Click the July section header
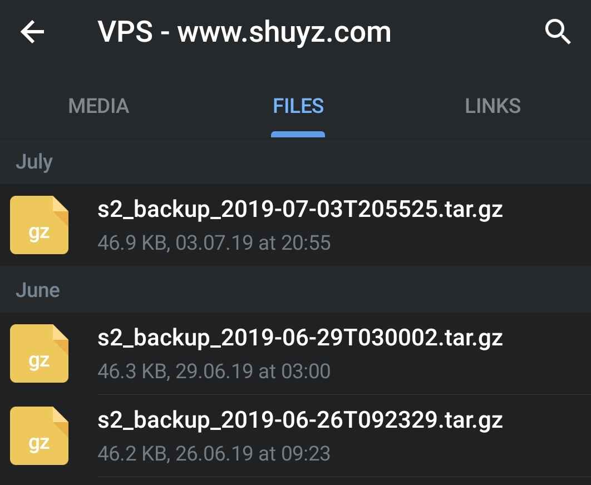 (34, 162)
